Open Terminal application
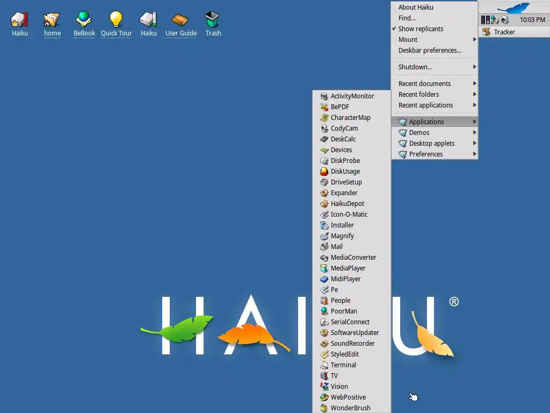Viewport: 550px width, 413px height. [351, 365]
